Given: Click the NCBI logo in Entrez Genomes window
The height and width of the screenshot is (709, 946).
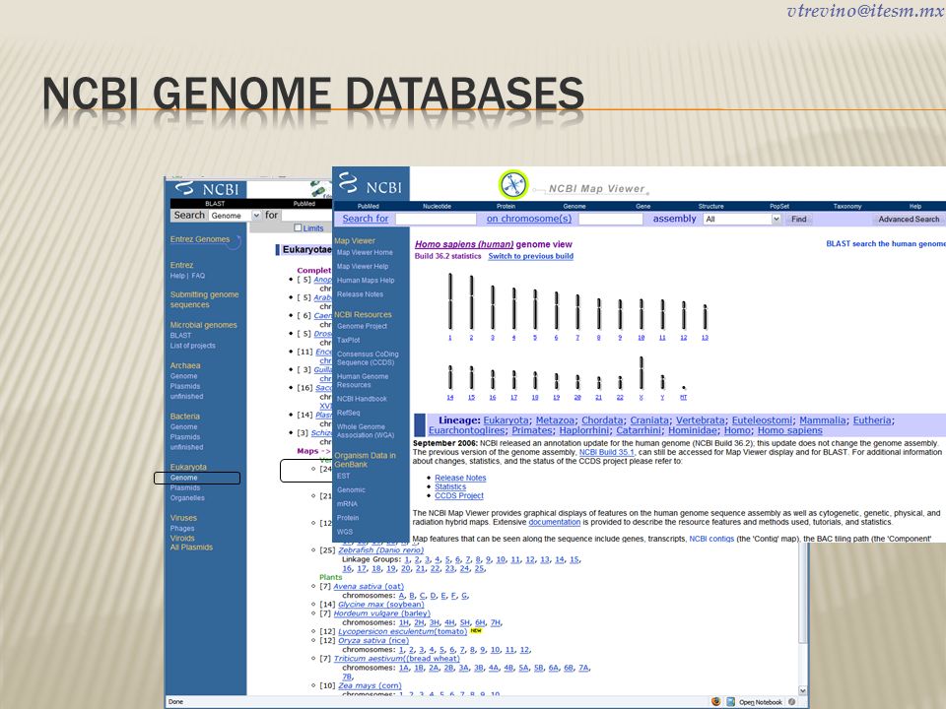Looking at the screenshot, I should click(206, 189).
